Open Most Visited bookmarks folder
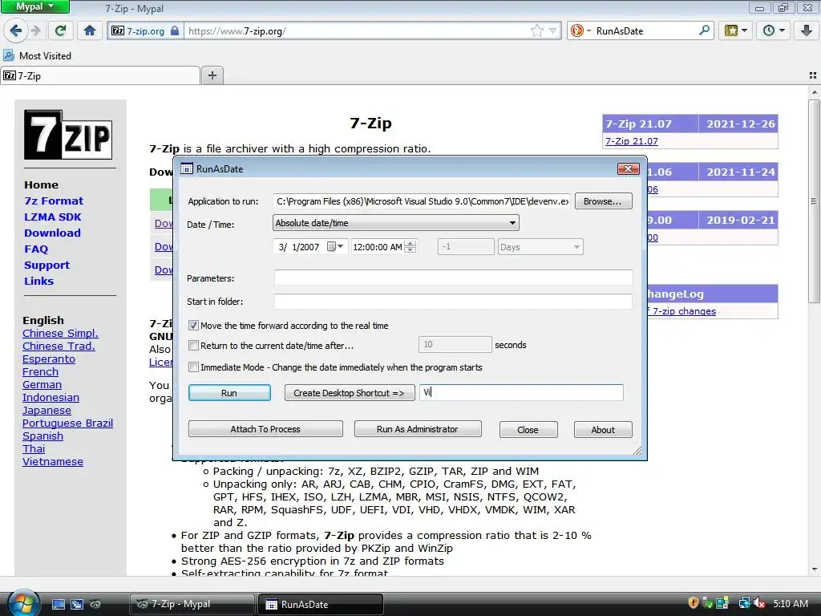 pyautogui.click(x=37, y=55)
